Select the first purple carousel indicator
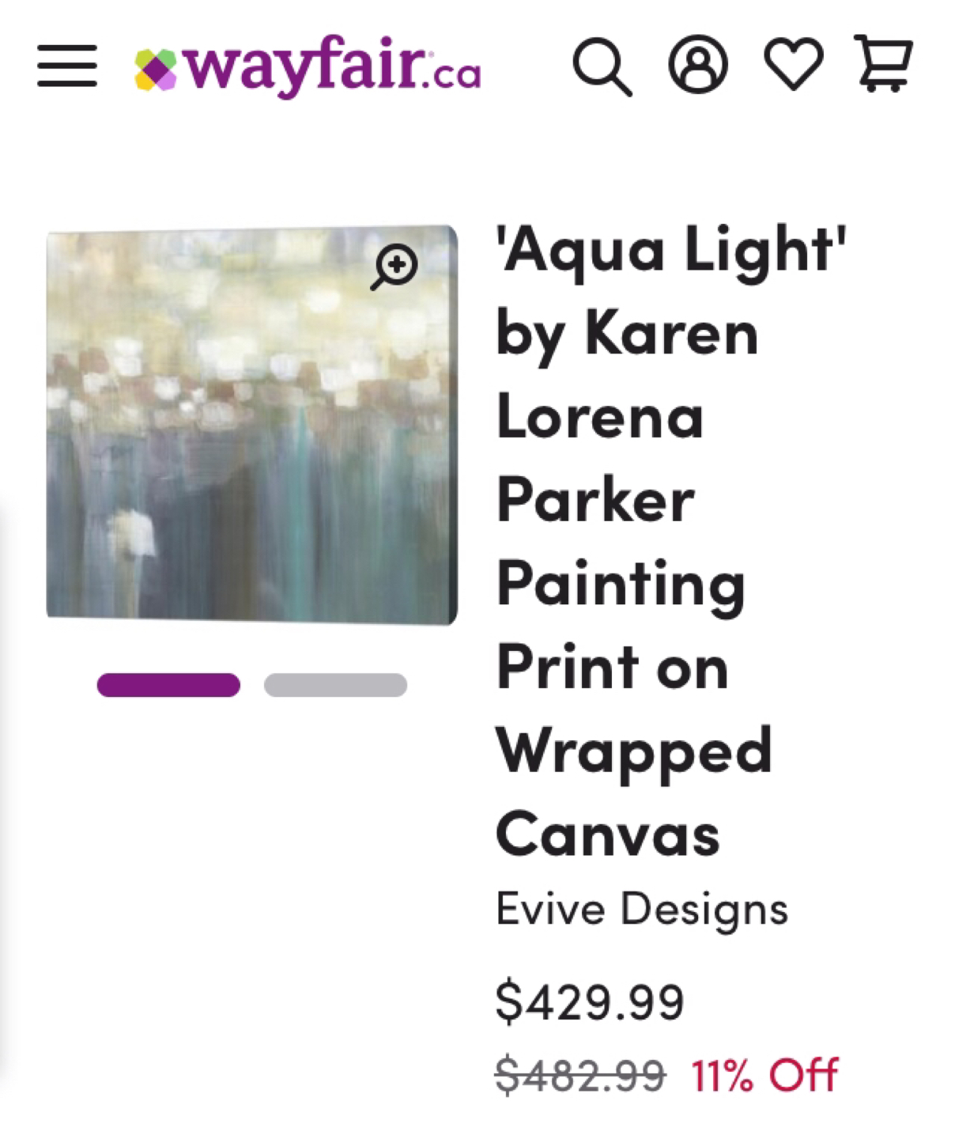Image resolution: width=955 pixels, height=1139 pixels. pos(168,685)
